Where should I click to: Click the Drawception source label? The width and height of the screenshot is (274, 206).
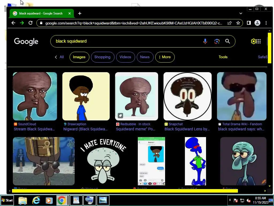click(x=75, y=124)
